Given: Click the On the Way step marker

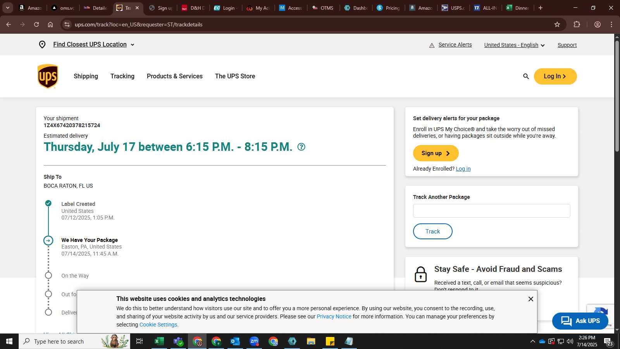Looking at the screenshot, I should pyautogui.click(x=48, y=275).
